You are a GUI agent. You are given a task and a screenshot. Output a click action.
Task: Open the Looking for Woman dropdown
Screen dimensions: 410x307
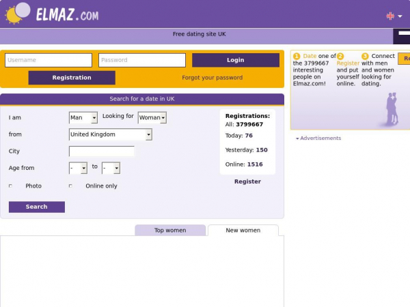pyautogui.click(x=152, y=117)
